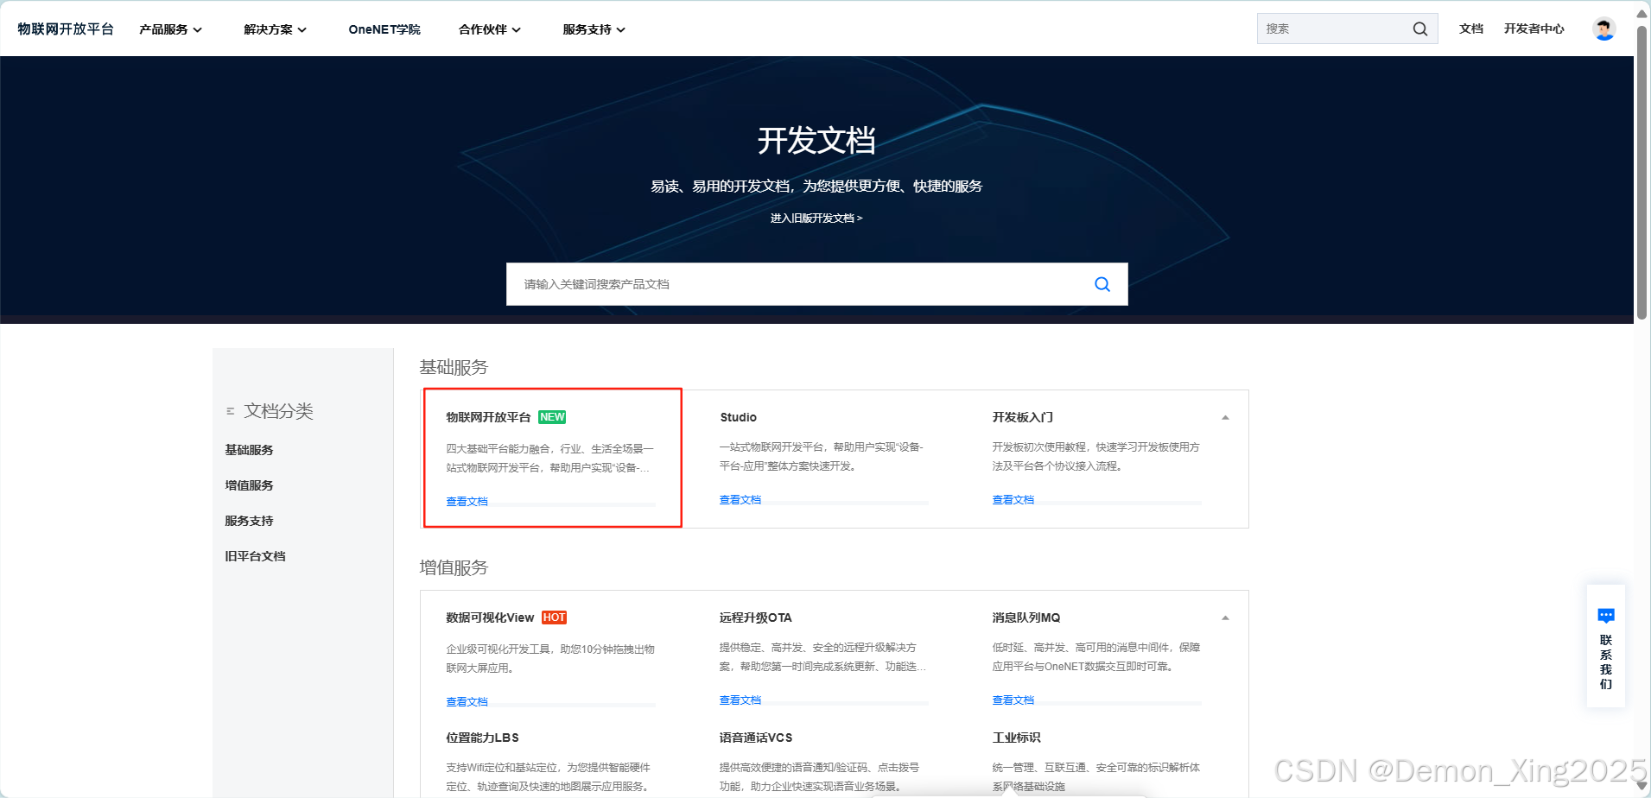Click the 物联网开放平台 card title

pos(488,417)
